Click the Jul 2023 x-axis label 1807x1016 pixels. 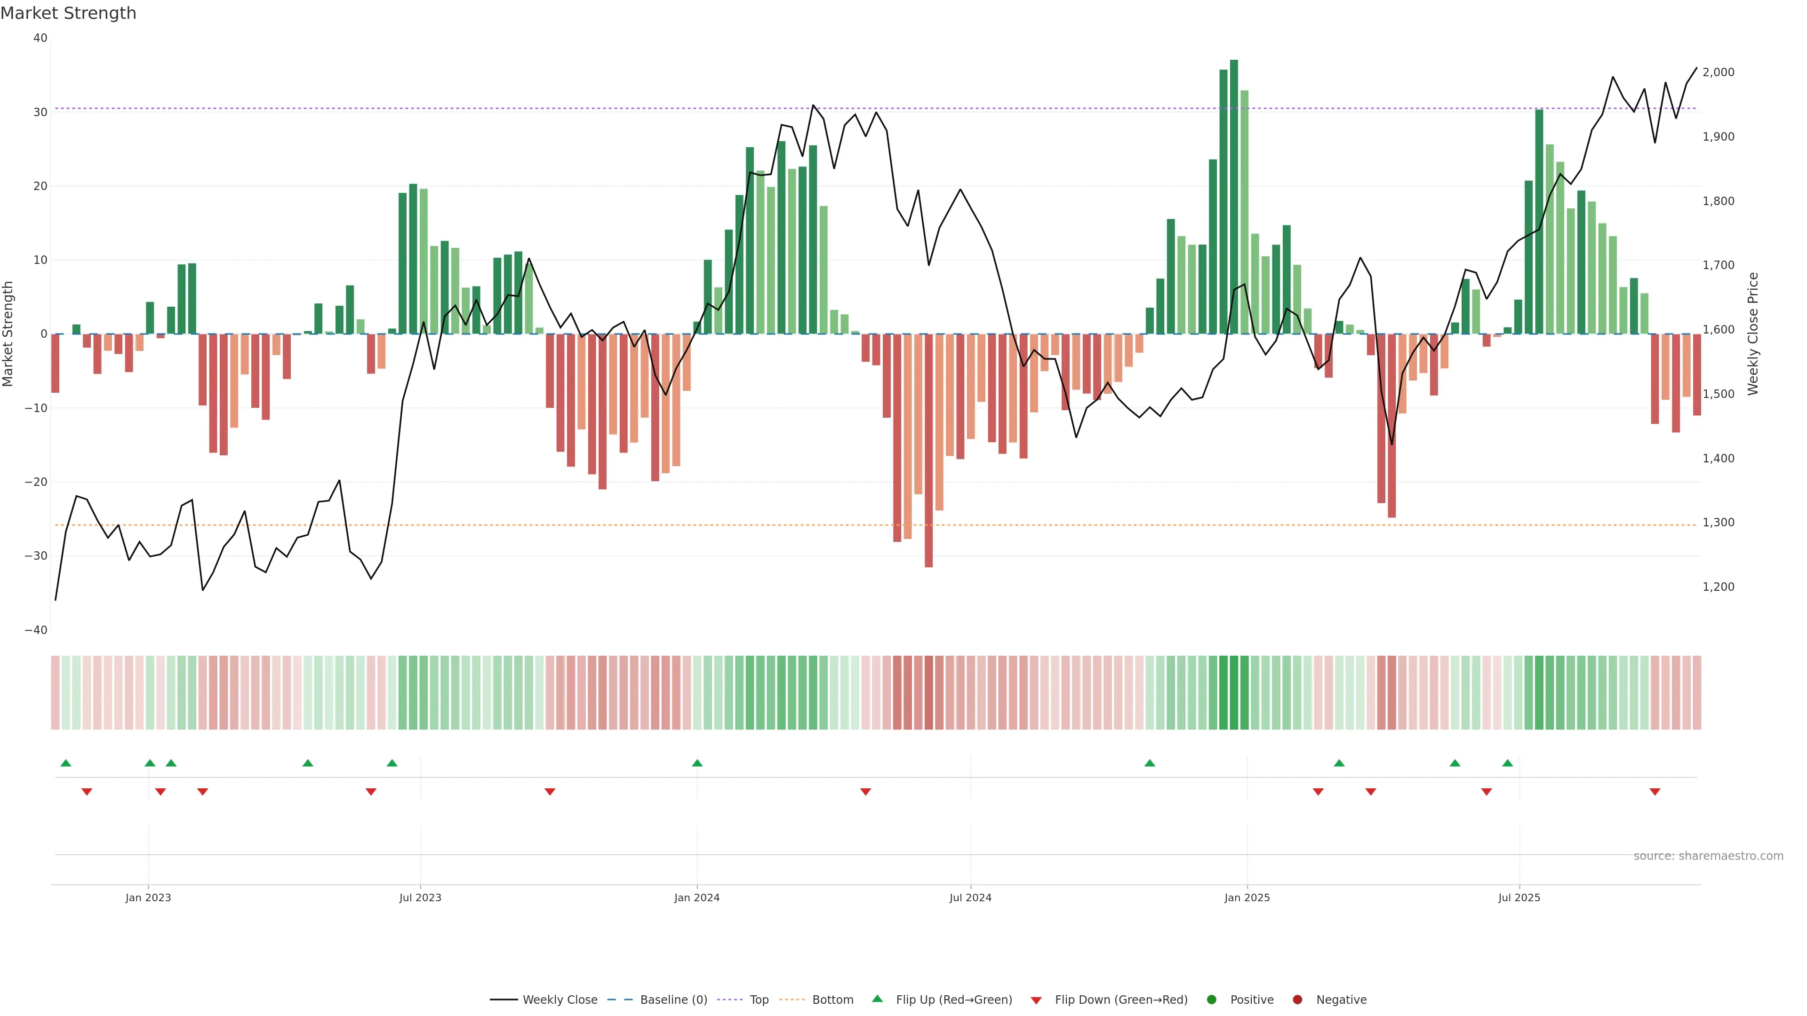pyautogui.click(x=420, y=897)
